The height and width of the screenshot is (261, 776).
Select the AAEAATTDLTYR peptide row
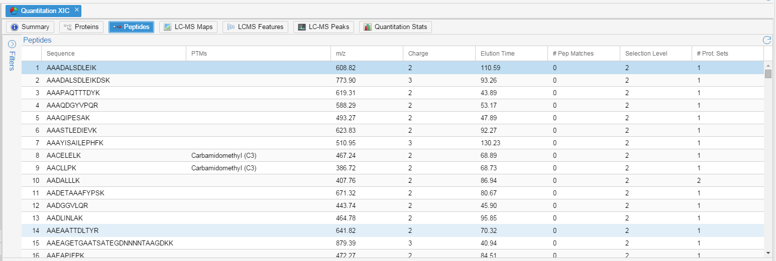coord(72,230)
